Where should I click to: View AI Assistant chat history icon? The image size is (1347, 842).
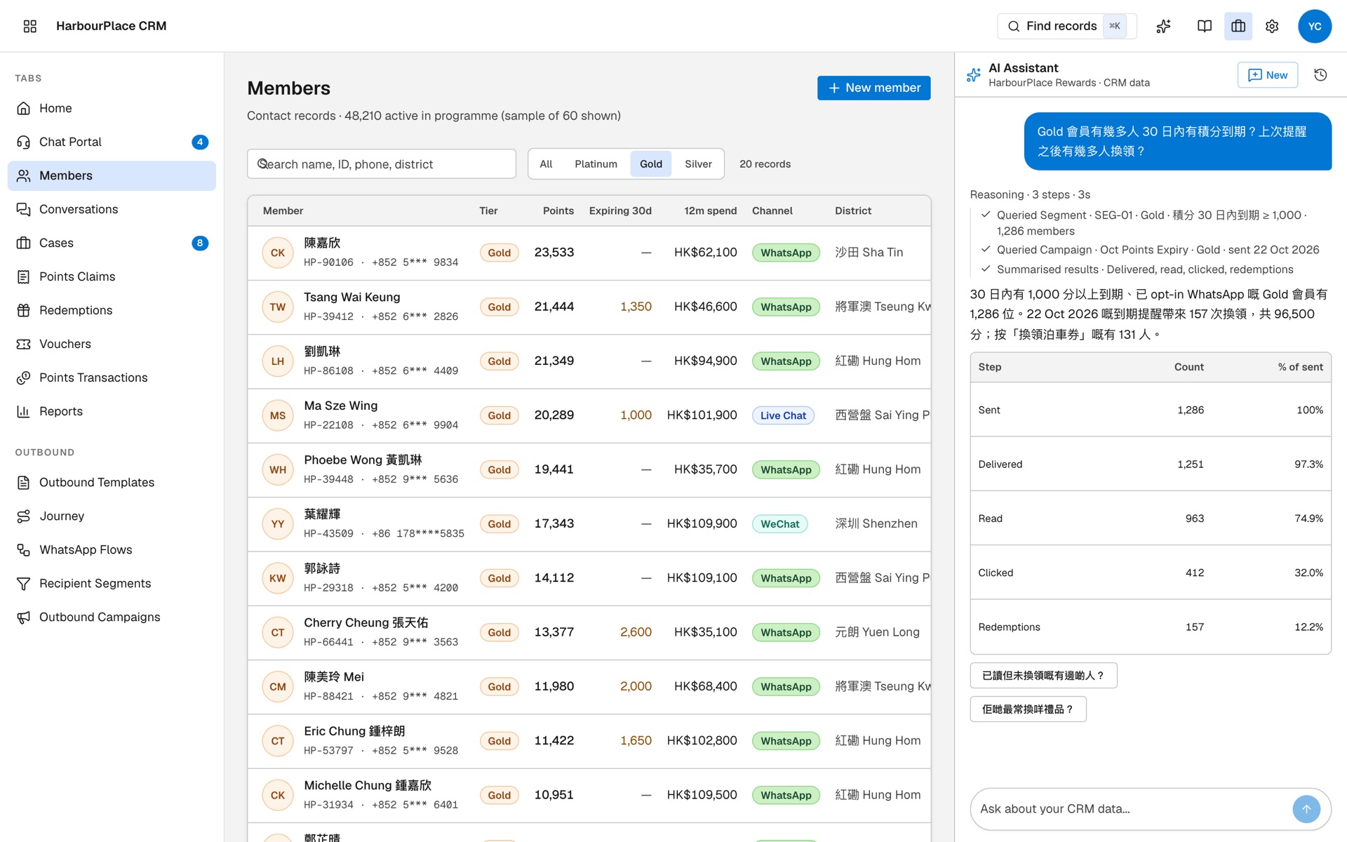[x=1320, y=75]
